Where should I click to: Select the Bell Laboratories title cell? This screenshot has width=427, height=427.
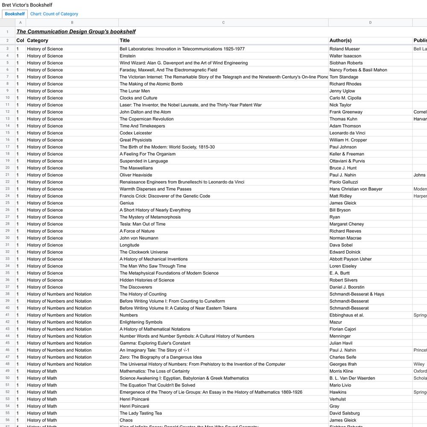(x=223, y=49)
